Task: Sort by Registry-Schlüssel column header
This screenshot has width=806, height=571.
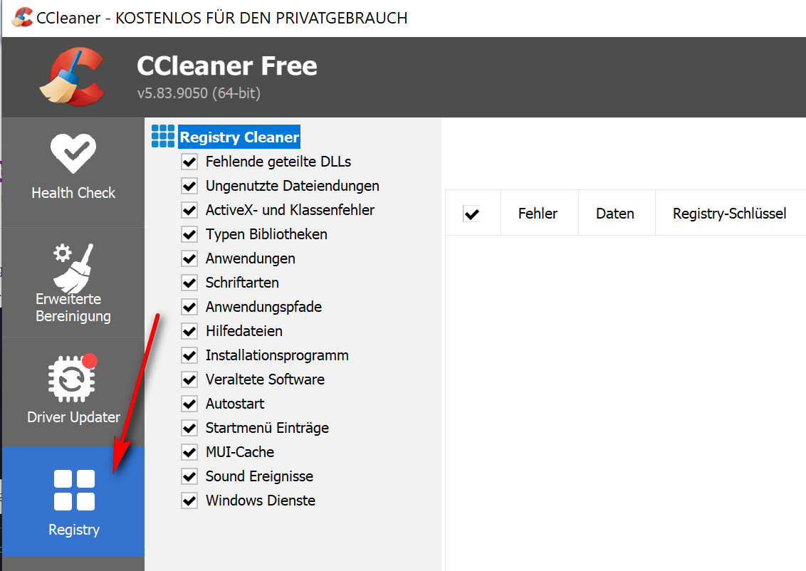Action: [731, 214]
